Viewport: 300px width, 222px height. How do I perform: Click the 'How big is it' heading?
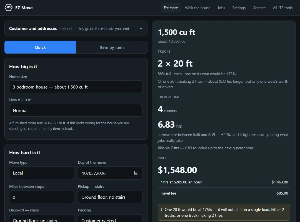[23, 67]
